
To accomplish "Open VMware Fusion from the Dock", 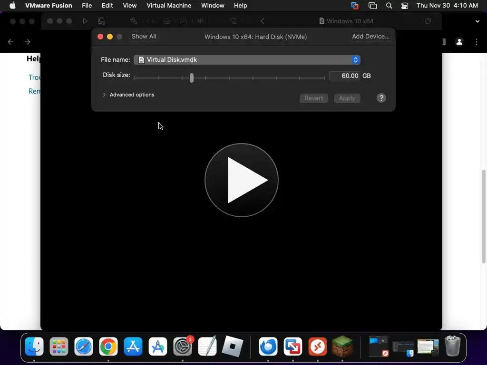I will coord(292,346).
